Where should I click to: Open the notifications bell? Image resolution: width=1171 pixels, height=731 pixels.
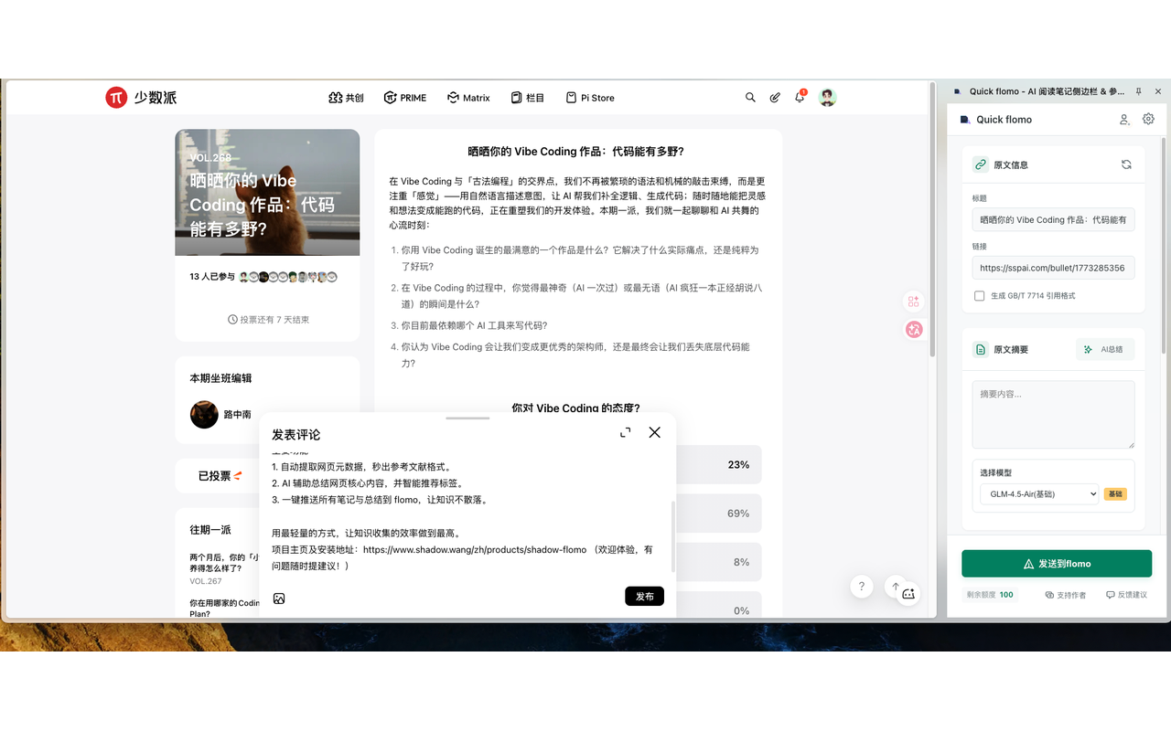point(800,97)
